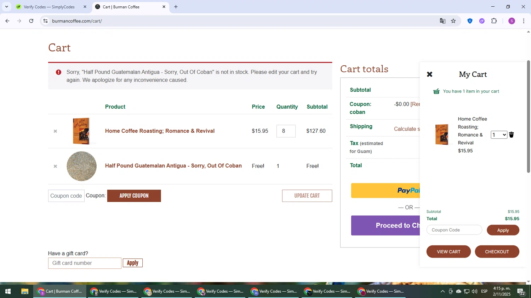Remove the coban coupon link

[415, 104]
